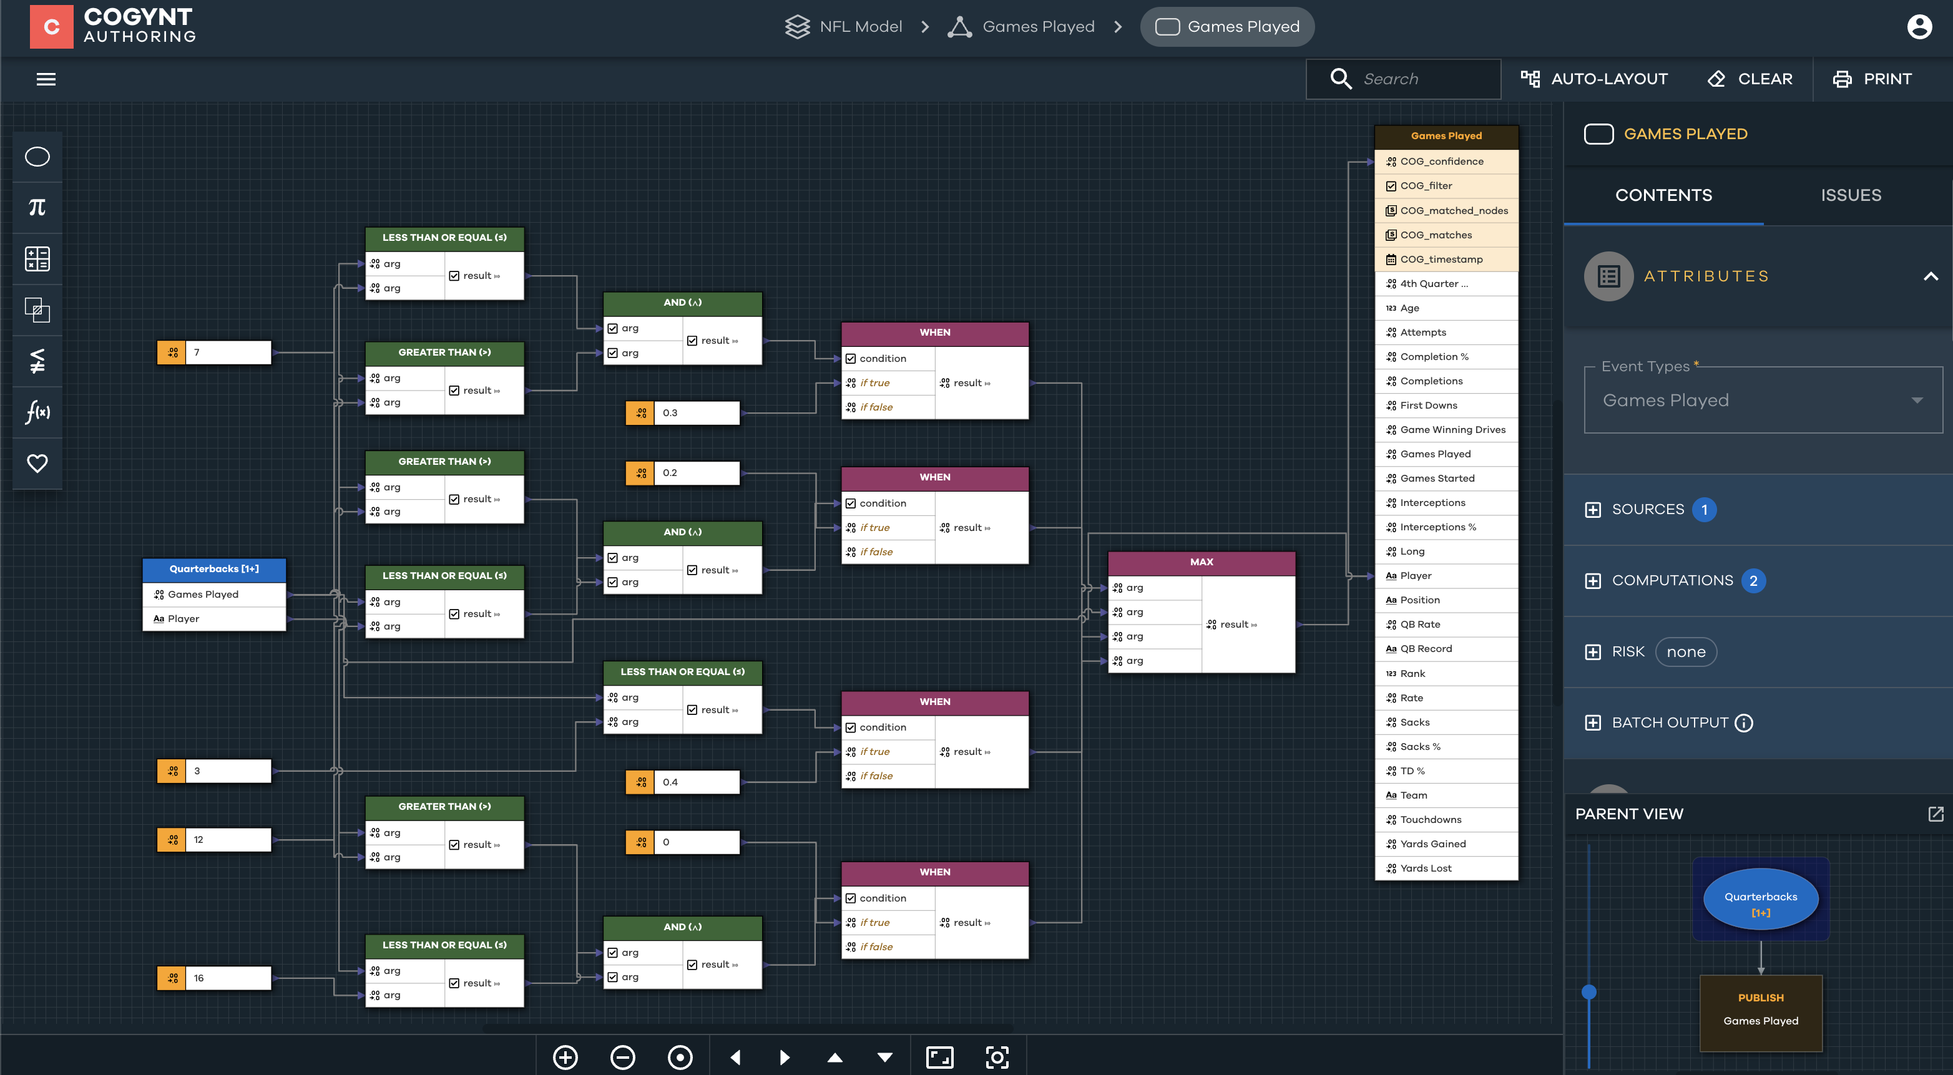Check the arg box in the top AND node
Viewport: 1953px width, 1075px height.
point(612,328)
